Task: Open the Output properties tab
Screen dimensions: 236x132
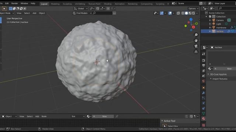Action: [204, 65]
